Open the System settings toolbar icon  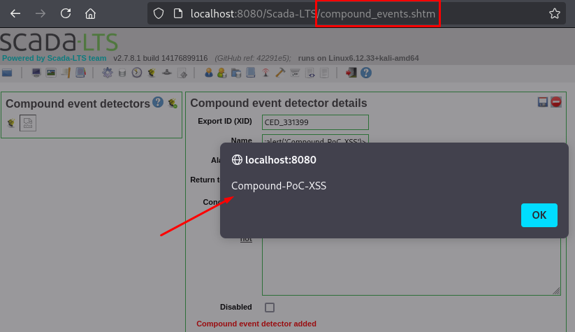295,73
